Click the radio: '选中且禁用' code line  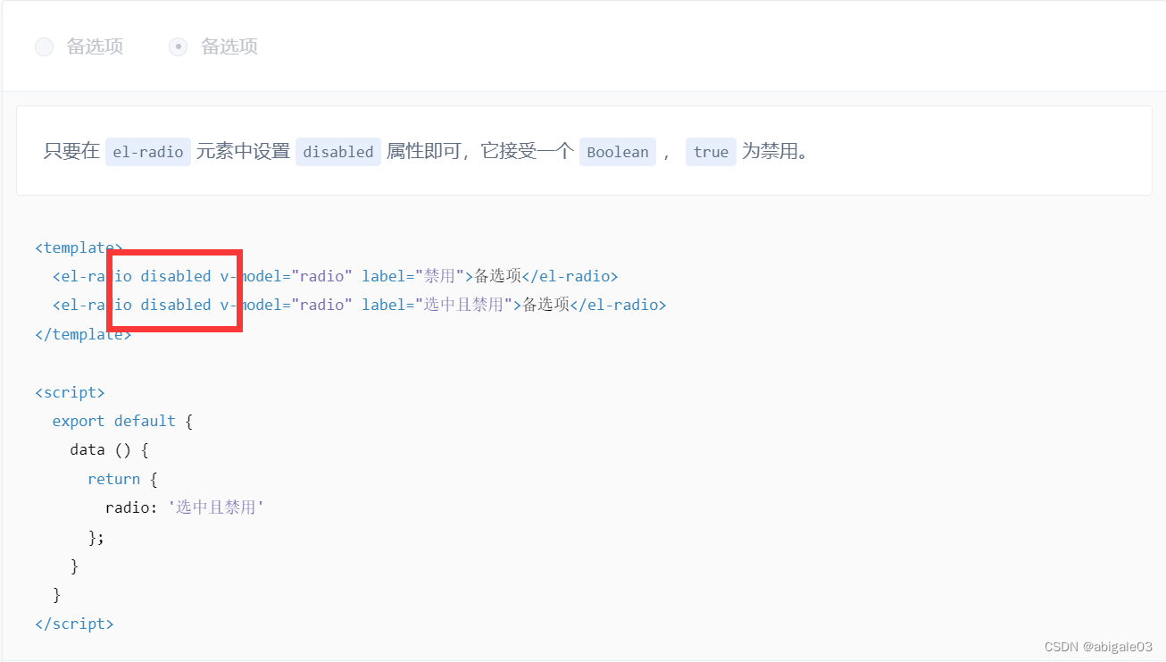coord(185,507)
